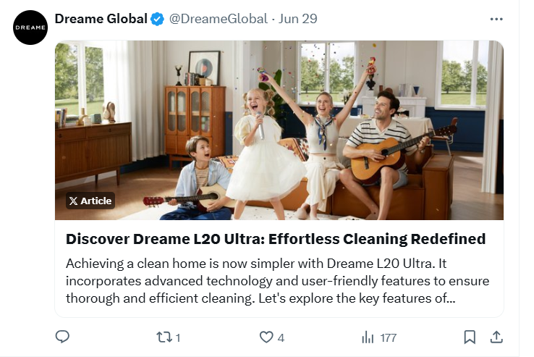Share the post with the upload arrow icon
The image size is (534, 357).
(496, 337)
